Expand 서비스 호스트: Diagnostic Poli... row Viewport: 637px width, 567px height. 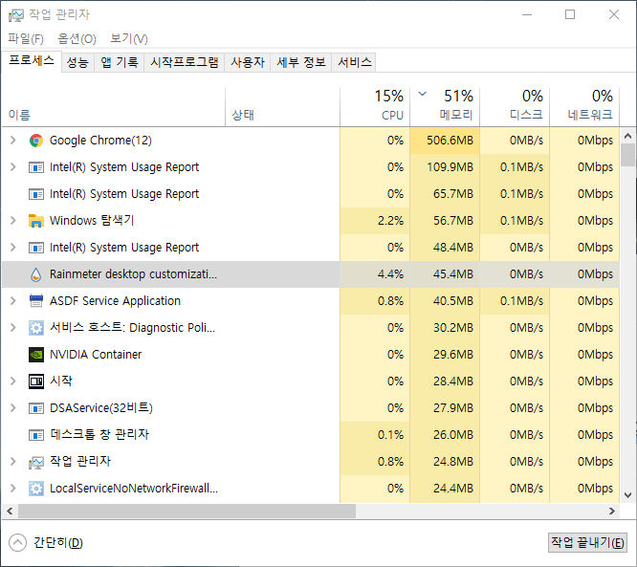(13, 328)
